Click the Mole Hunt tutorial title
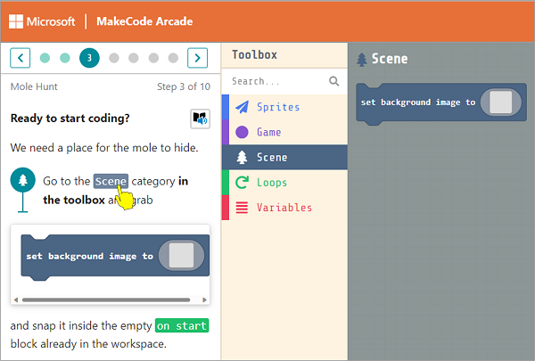The height and width of the screenshot is (361, 535). (x=34, y=86)
